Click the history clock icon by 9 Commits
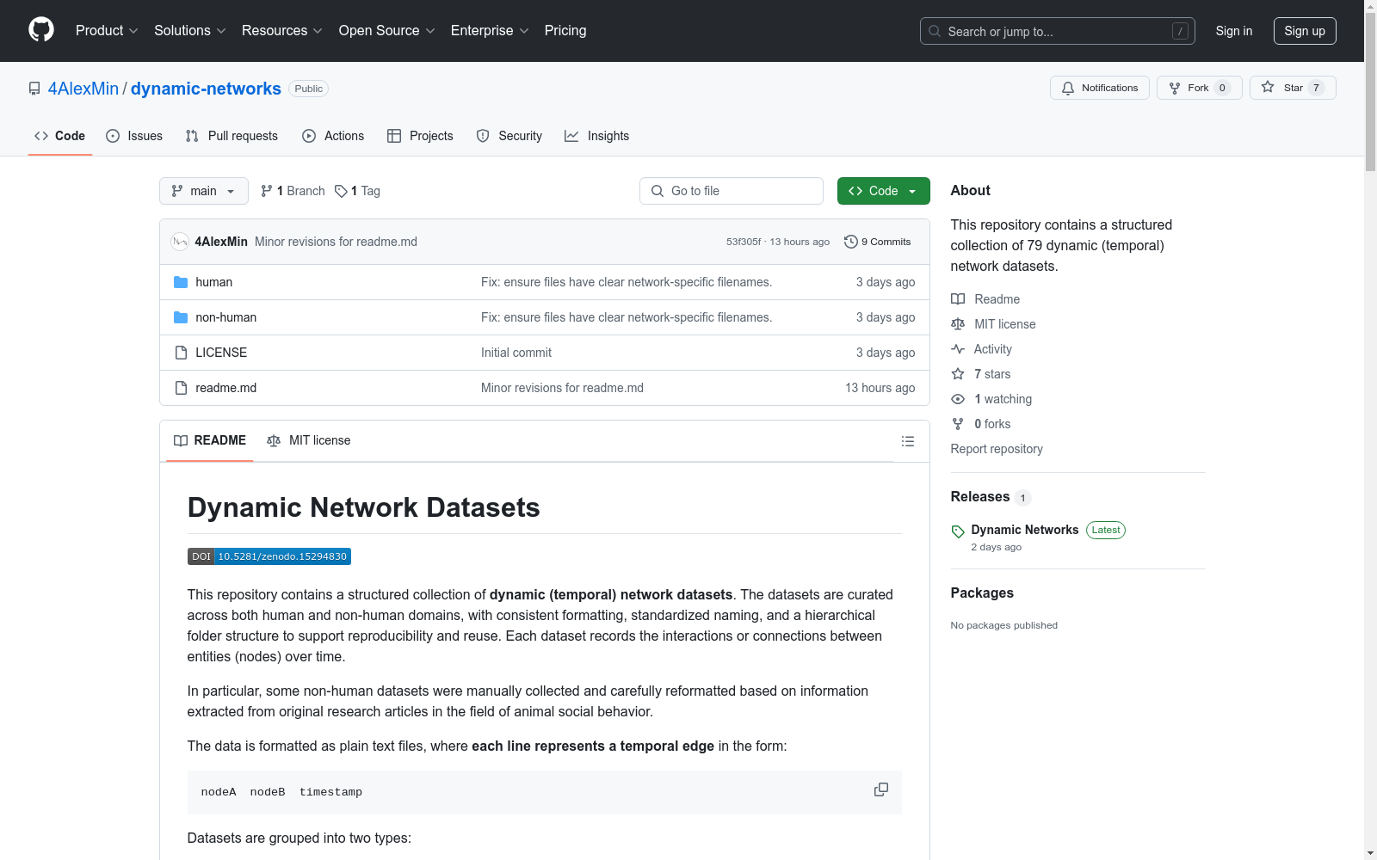 pos(851,242)
